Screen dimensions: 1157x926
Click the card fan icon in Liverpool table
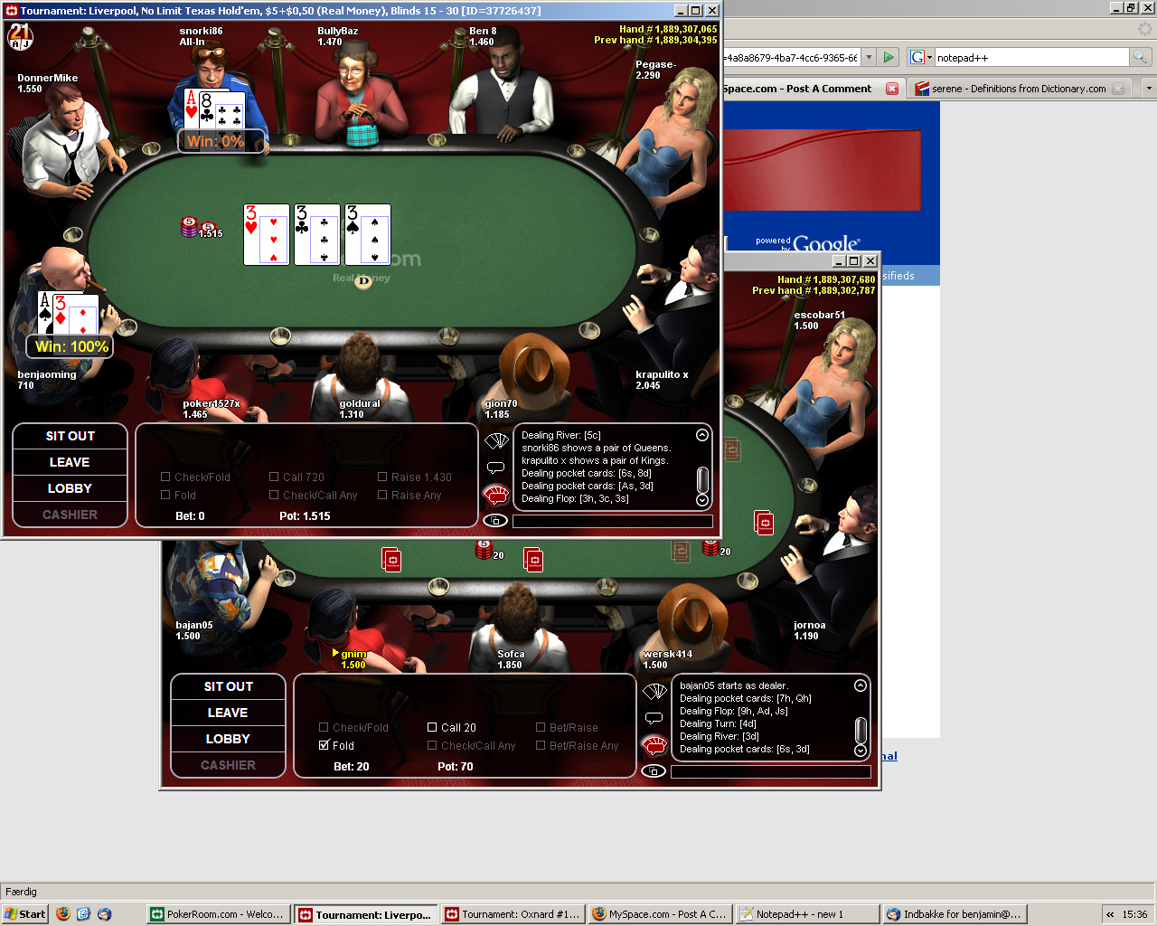[x=496, y=441]
